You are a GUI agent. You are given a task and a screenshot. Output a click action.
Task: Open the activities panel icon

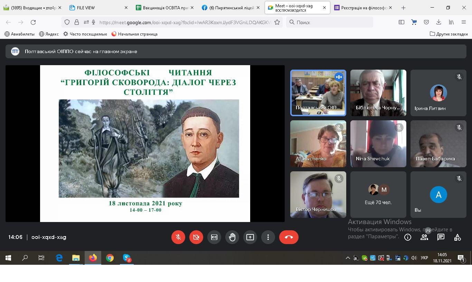pyautogui.click(x=457, y=237)
